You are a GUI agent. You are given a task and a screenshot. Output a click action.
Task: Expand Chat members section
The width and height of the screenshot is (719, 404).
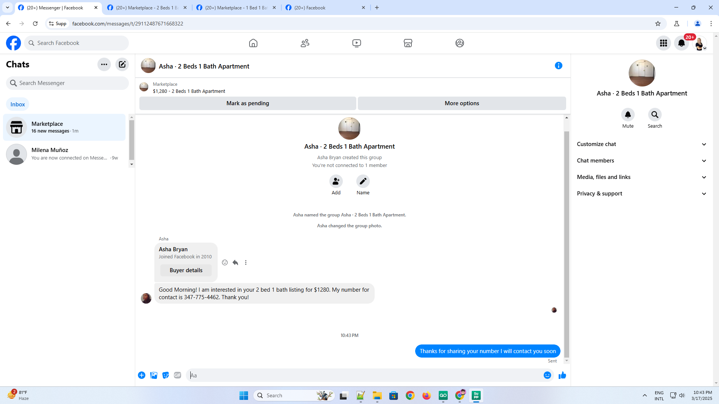point(642,161)
